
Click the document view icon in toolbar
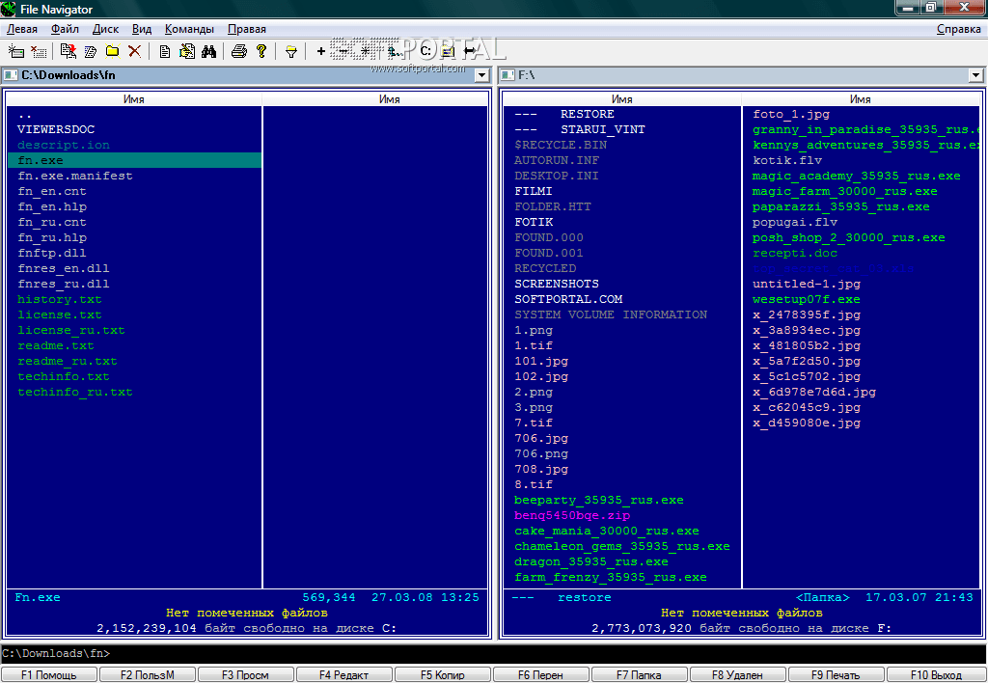pyautogui.click(x=165, y=51)
